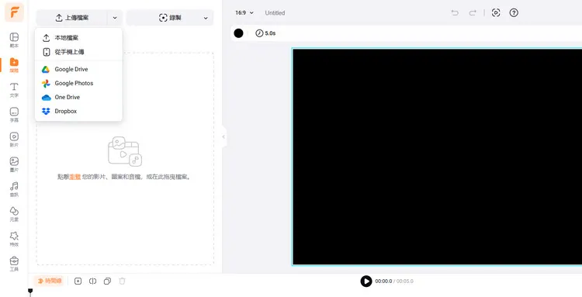Open the Text tool in sidebar
This screenshot has width=582, height=297.
click(14, 90)
